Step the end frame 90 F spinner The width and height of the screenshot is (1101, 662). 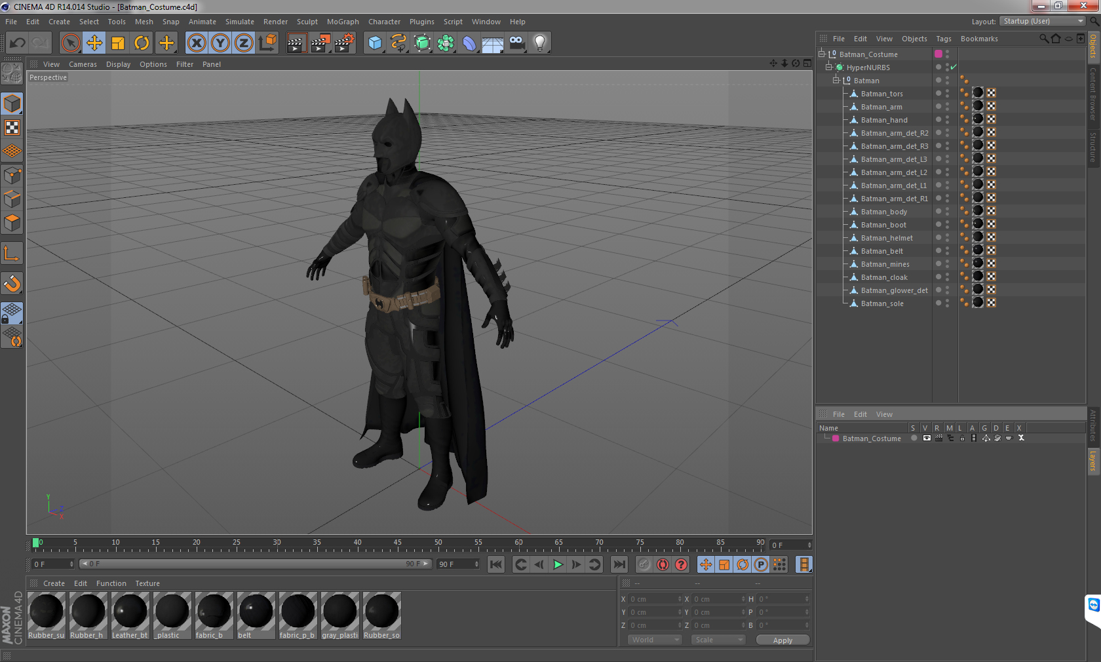click(x=476, y=564)
